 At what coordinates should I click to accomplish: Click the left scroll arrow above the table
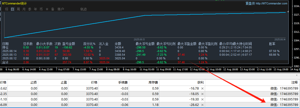[297, 75]
